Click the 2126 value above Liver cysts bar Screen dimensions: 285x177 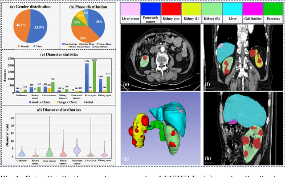coord(87,61)
